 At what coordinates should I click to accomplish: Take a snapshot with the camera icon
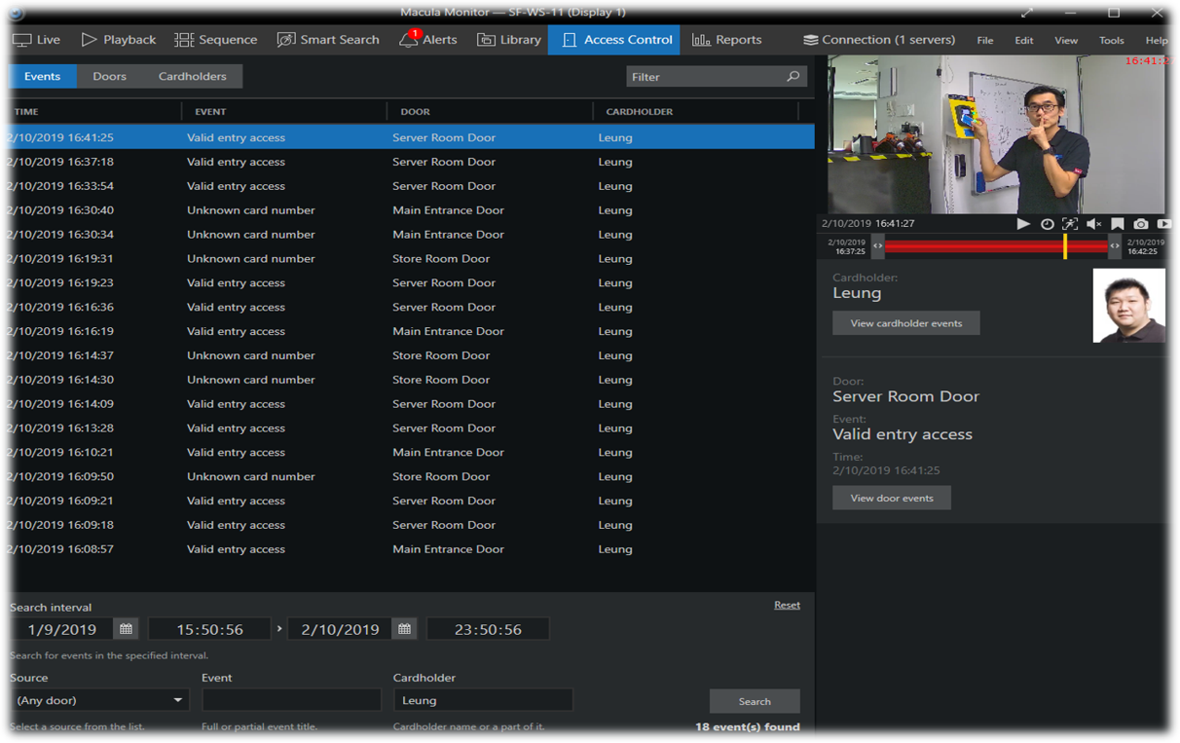(1140, 224)
